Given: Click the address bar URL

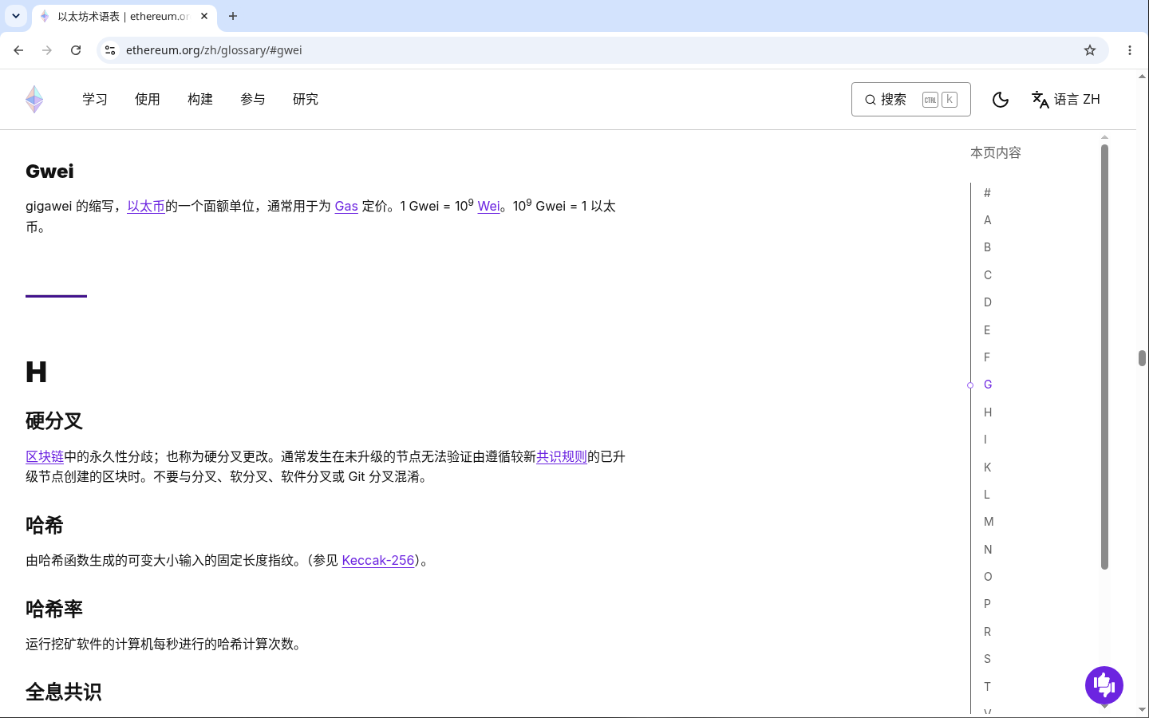Looking at the screenshot, I should tap(214, 50).
